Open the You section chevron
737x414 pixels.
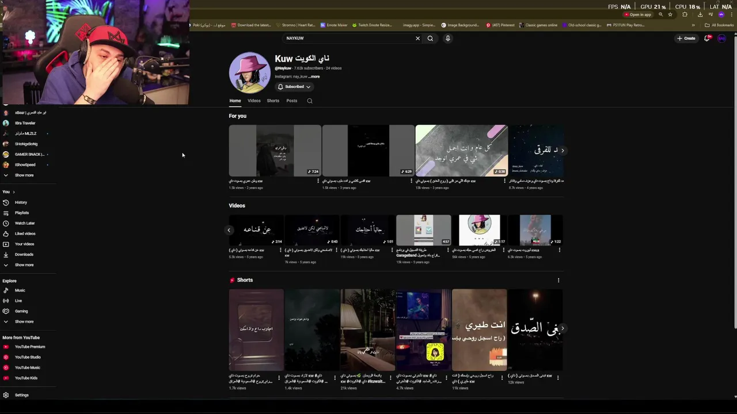pos(13,192)
